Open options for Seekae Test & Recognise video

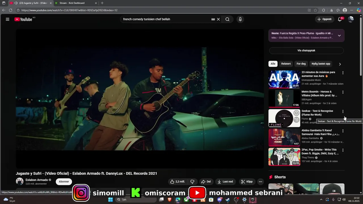click(x=343, y=111)
